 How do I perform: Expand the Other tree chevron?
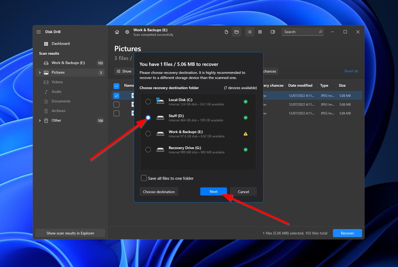[40, 121]
